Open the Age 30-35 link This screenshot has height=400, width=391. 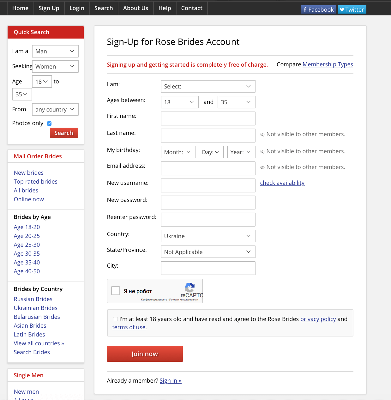tap(27, 254)
